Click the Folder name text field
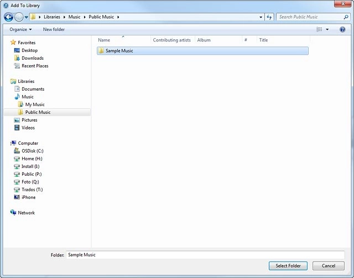The height and width of the screenshot is (278, 354). [205, 255]
